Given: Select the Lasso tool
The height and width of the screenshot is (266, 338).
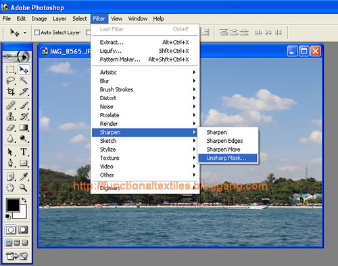Looking at the screenshot, I should (x=10, y=81).
